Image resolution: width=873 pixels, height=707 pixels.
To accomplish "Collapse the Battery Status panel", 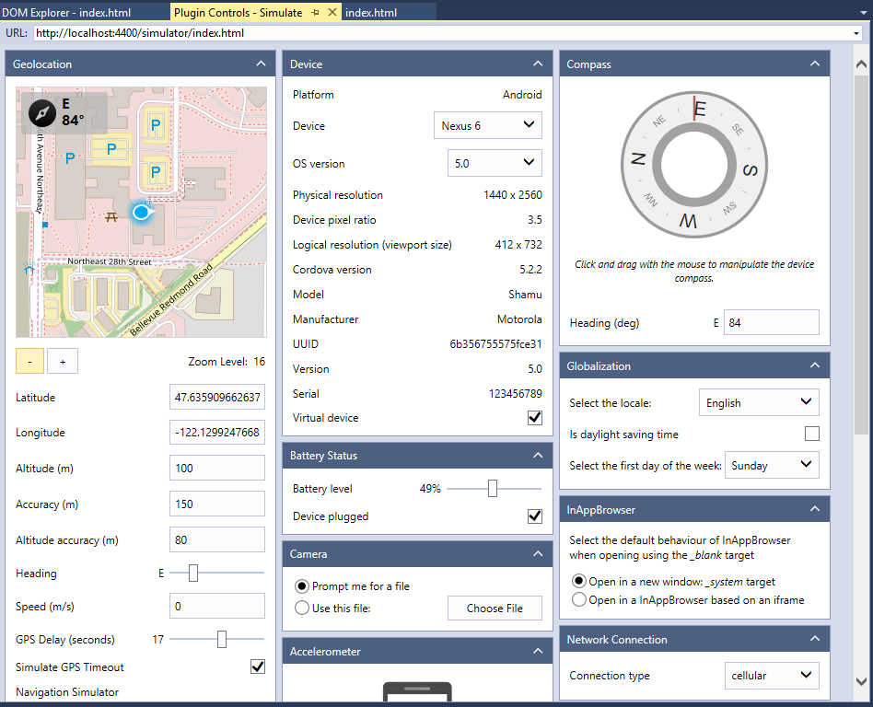I will [537, 456].
